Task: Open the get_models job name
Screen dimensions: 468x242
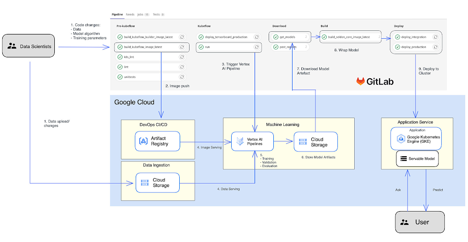Action: 287,37
